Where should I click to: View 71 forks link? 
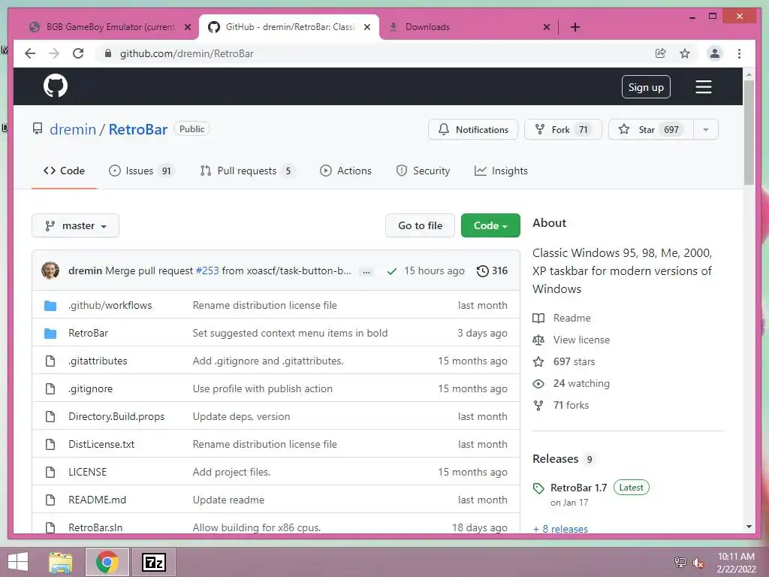(x=571, y=405)
